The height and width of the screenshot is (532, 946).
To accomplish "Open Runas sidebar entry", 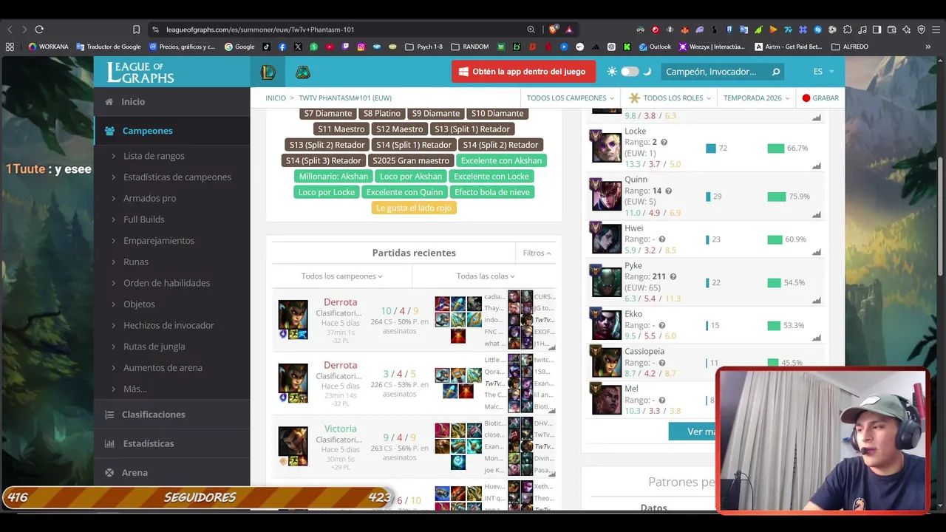I will click(x=136, y=262).
